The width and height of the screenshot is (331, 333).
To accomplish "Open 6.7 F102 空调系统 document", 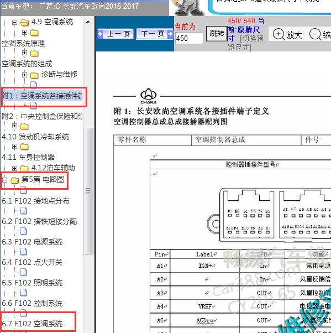I will pyautogui.click(x=32, y=324).
